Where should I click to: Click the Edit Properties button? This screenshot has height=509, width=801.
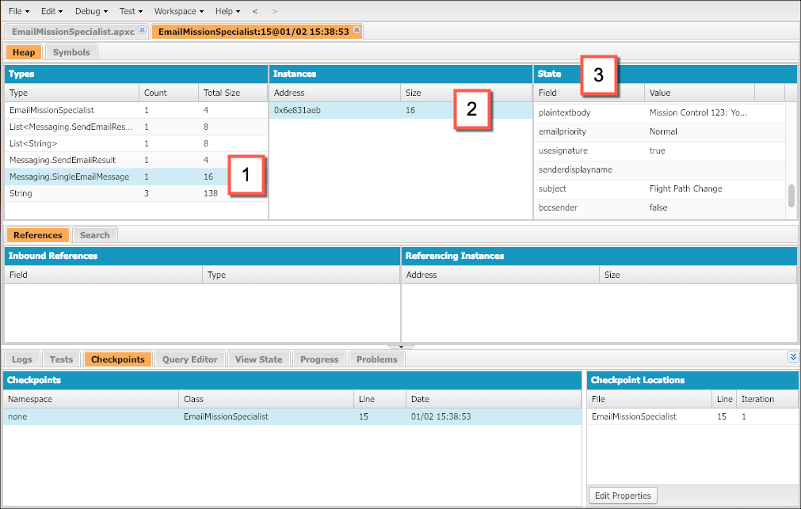tap(623, 496)
